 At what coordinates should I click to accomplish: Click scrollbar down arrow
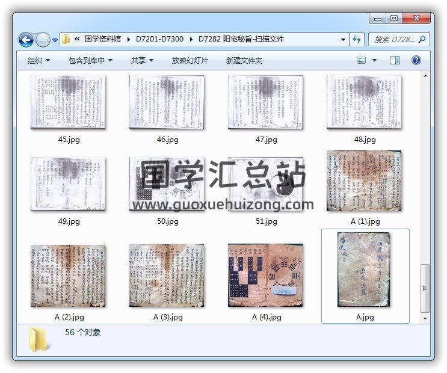(x=425, y=318)
